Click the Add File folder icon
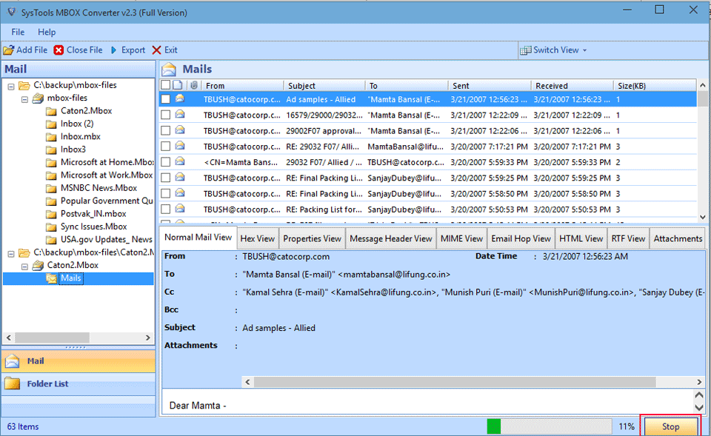Viewport: 711px width, 436px height. (9, 50)
